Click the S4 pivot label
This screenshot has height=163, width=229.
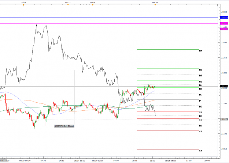[200, 151]
